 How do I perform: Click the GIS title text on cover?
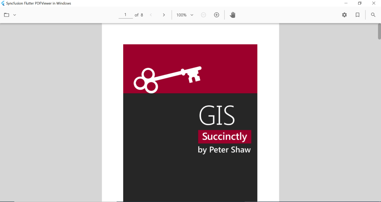tap(217, 116)
